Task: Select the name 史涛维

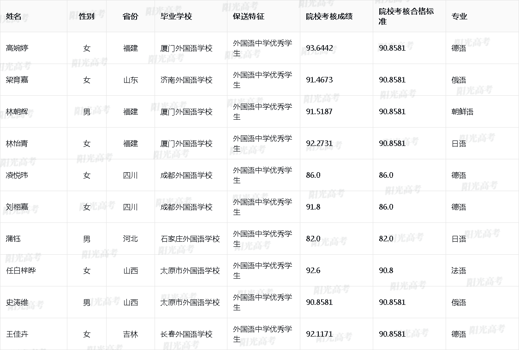Action: pos(17,303)
